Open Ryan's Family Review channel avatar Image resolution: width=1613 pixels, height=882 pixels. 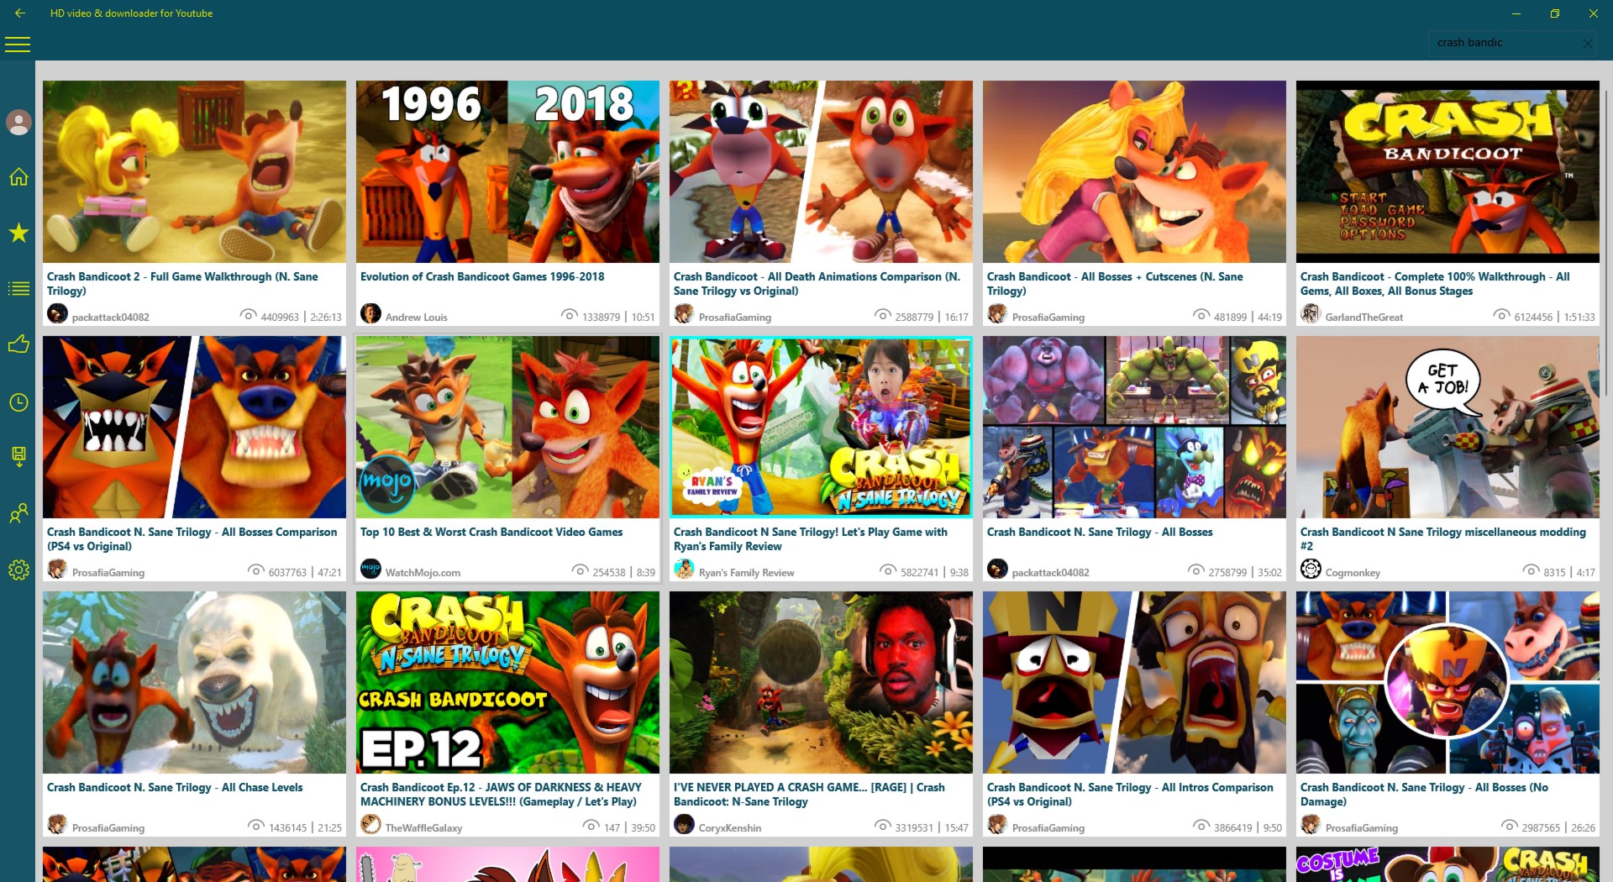684,570
